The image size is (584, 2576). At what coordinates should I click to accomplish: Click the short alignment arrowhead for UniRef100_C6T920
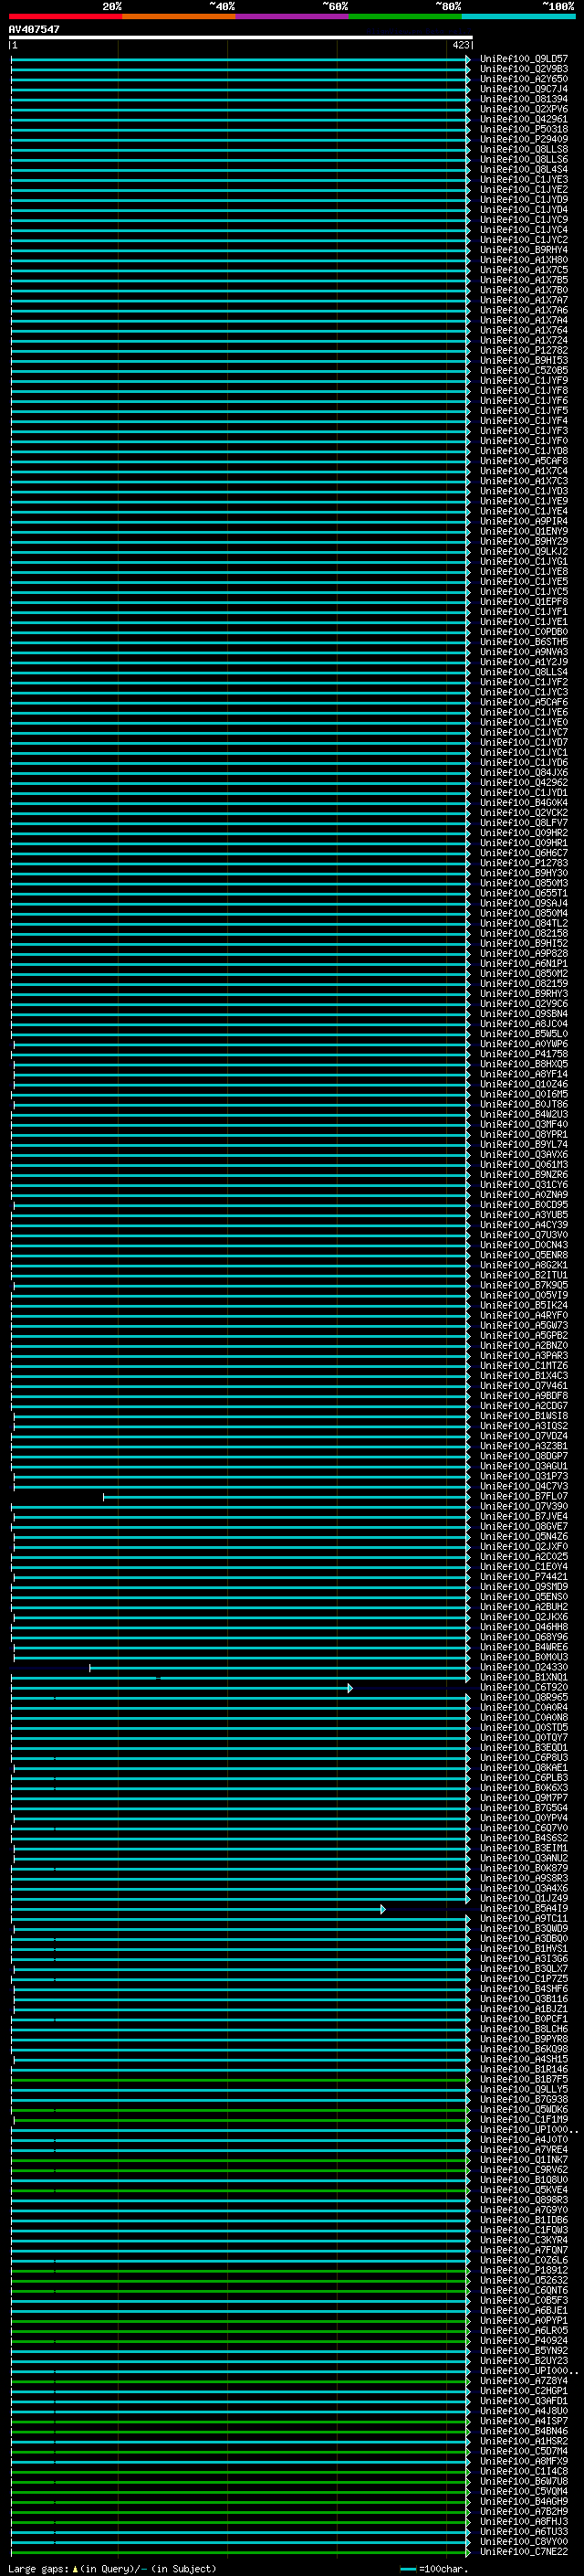(350, 1688)
